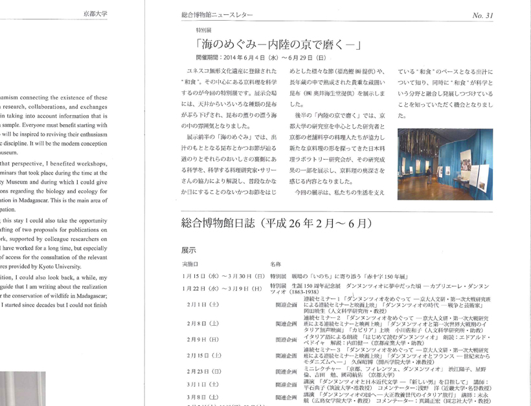Click the ミニレクチャー entry for 2月23日

click(x=395, y=372)
